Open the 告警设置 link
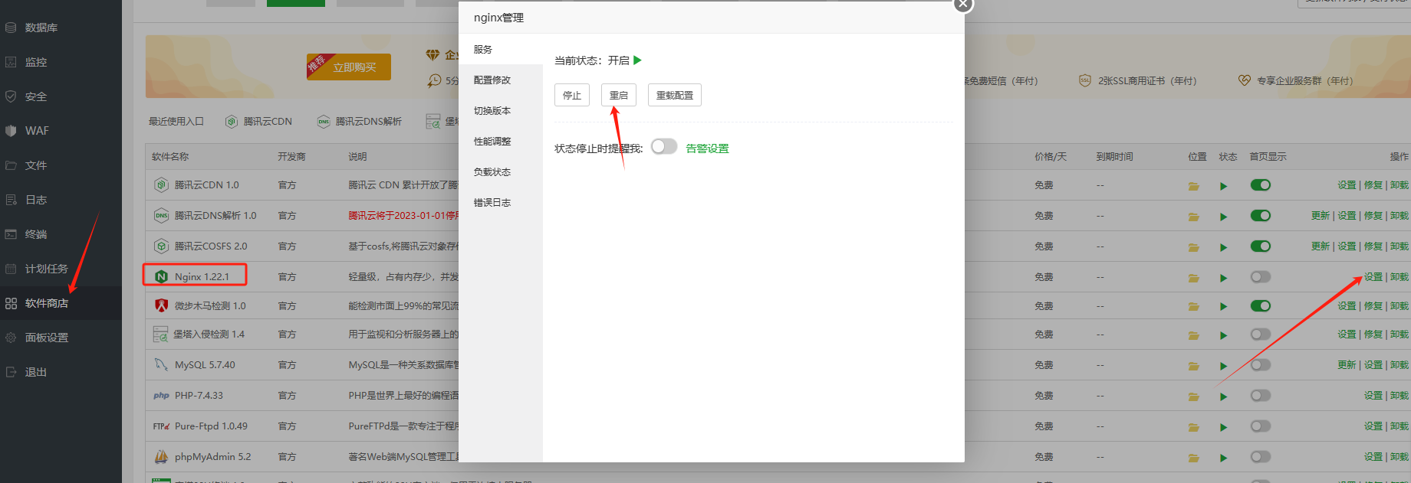Image resolution: width=1411 pixels, height=483 pixels. pos(707,148)
